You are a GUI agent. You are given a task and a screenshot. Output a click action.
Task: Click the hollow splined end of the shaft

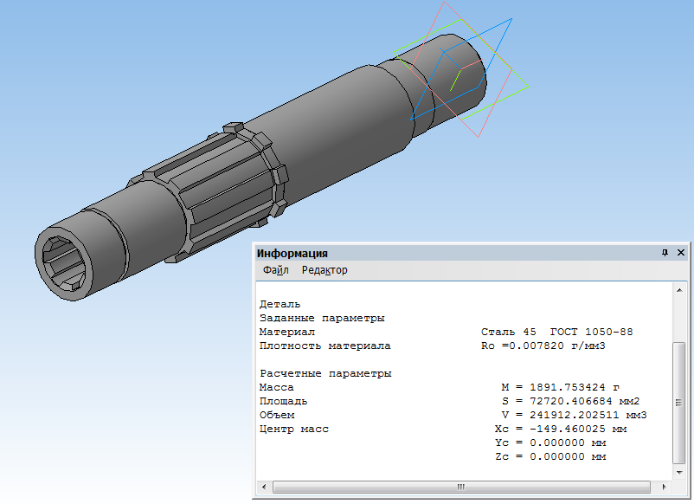[63, 263]
